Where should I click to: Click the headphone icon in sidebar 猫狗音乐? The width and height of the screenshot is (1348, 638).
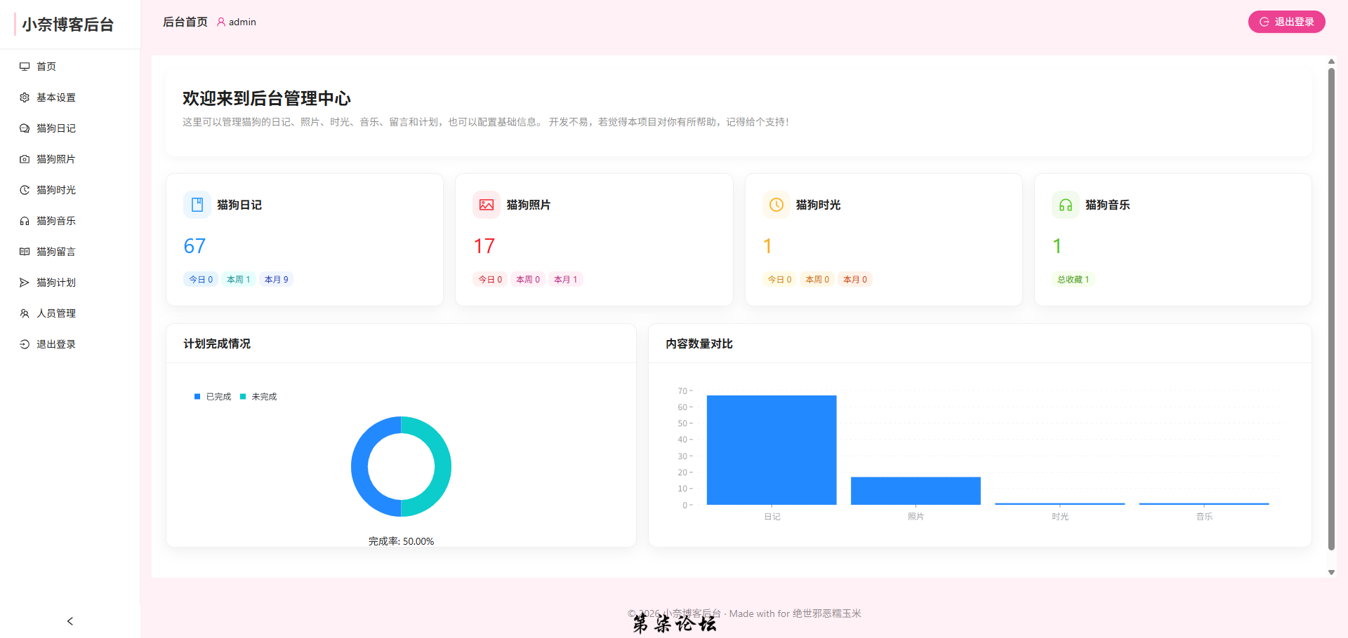click(25, 221)
